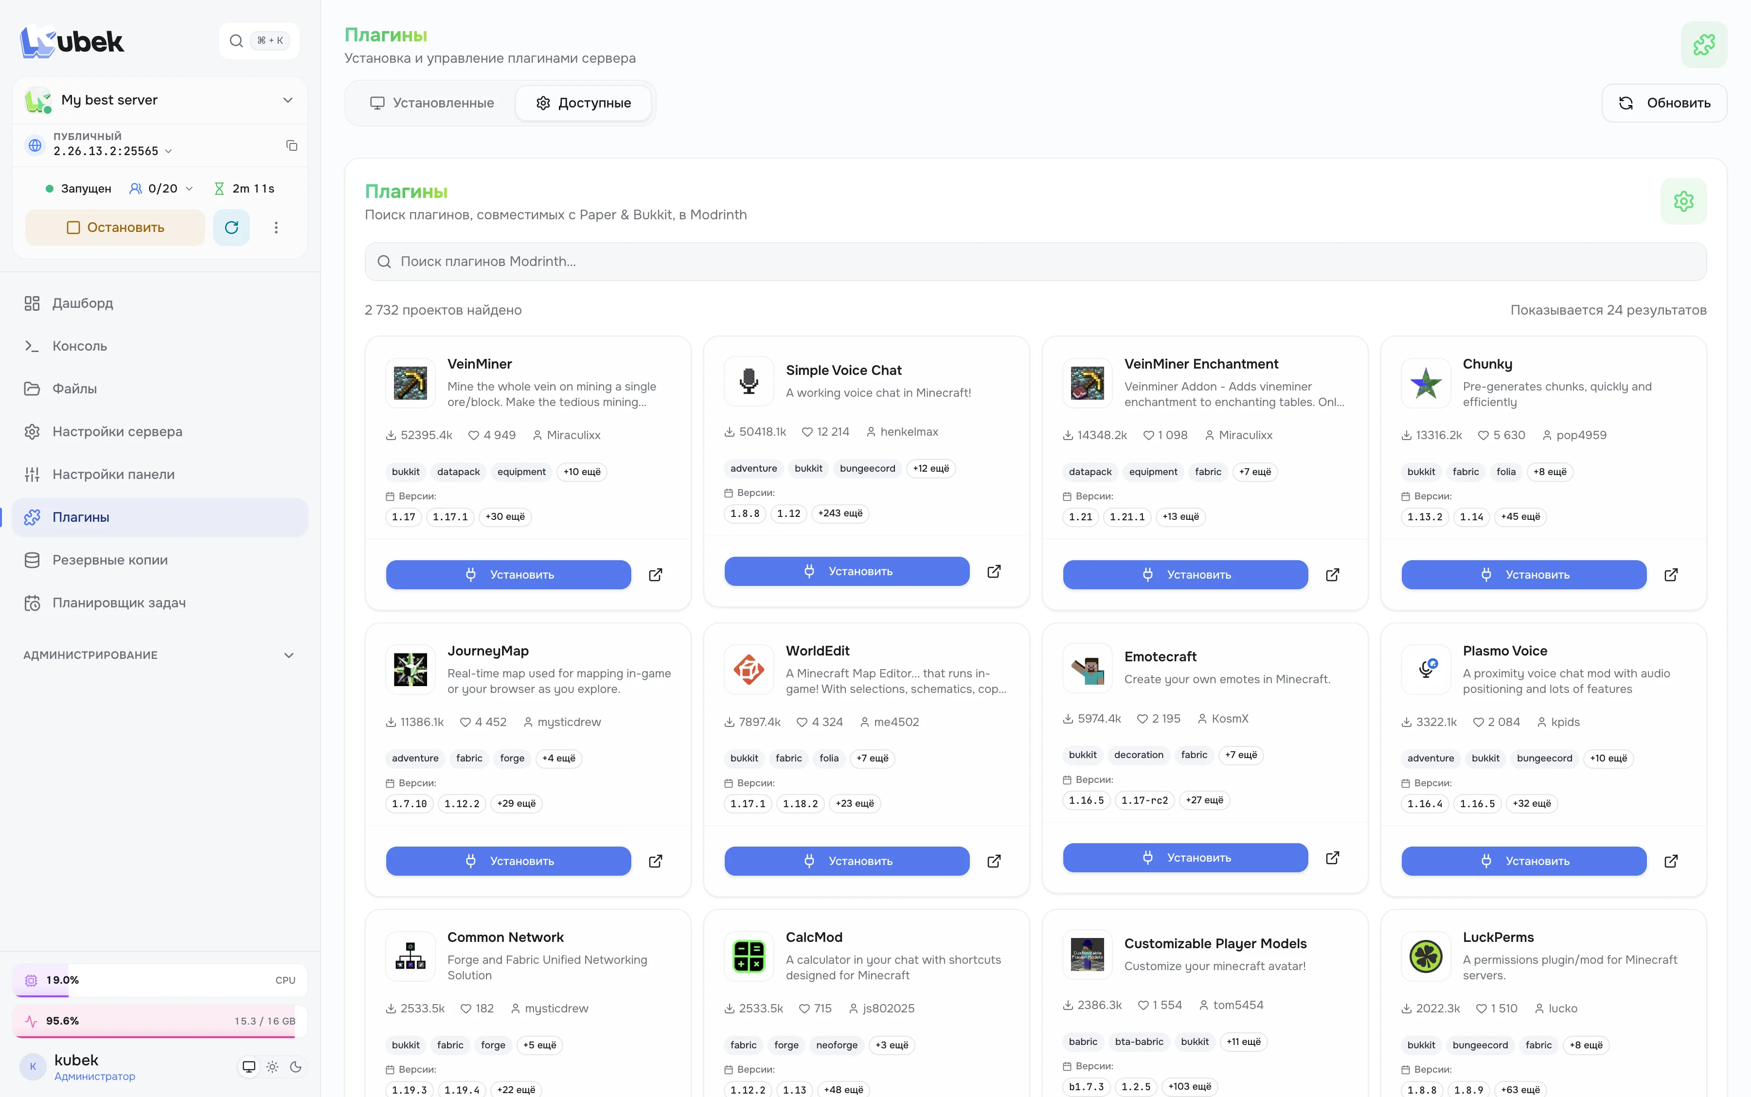Viewport: 1751px width, 1097px height.
Task: Restart the server with the reload icon
Action: [232, 228]
